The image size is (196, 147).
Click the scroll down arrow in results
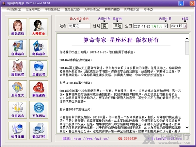(187, 128)
